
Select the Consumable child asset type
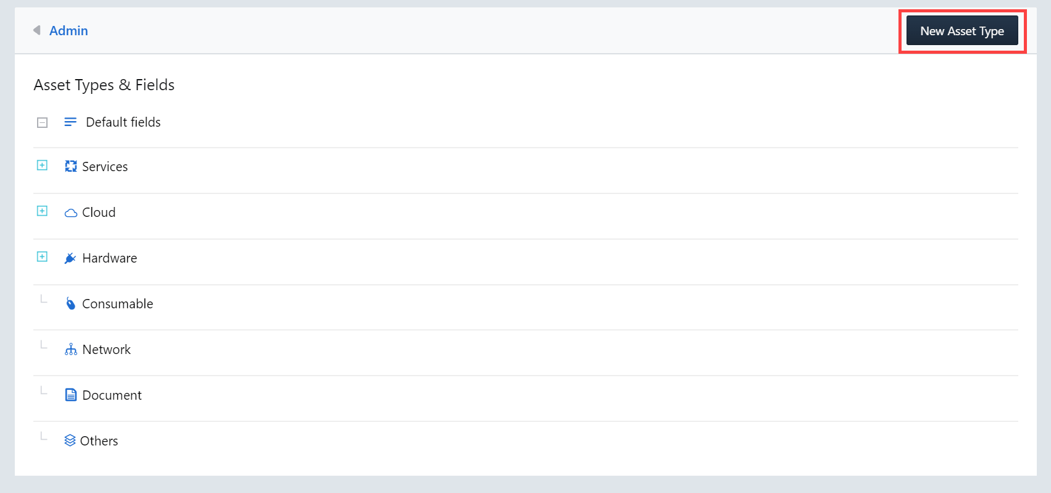pyautogui.click(x=117, y=303)
